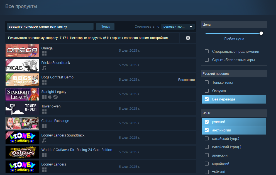Check Озвучка translation filter
The image size is (276, 175).
(x=207, y=91)
